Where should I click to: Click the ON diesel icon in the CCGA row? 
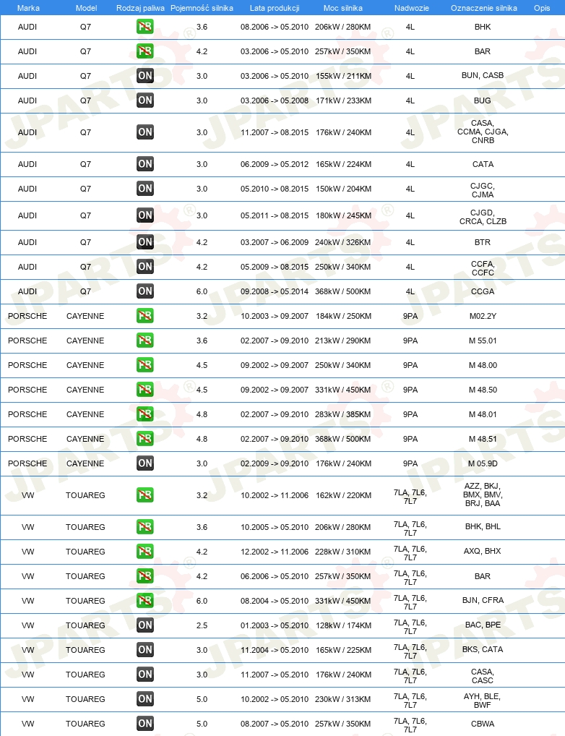[145, 291]
